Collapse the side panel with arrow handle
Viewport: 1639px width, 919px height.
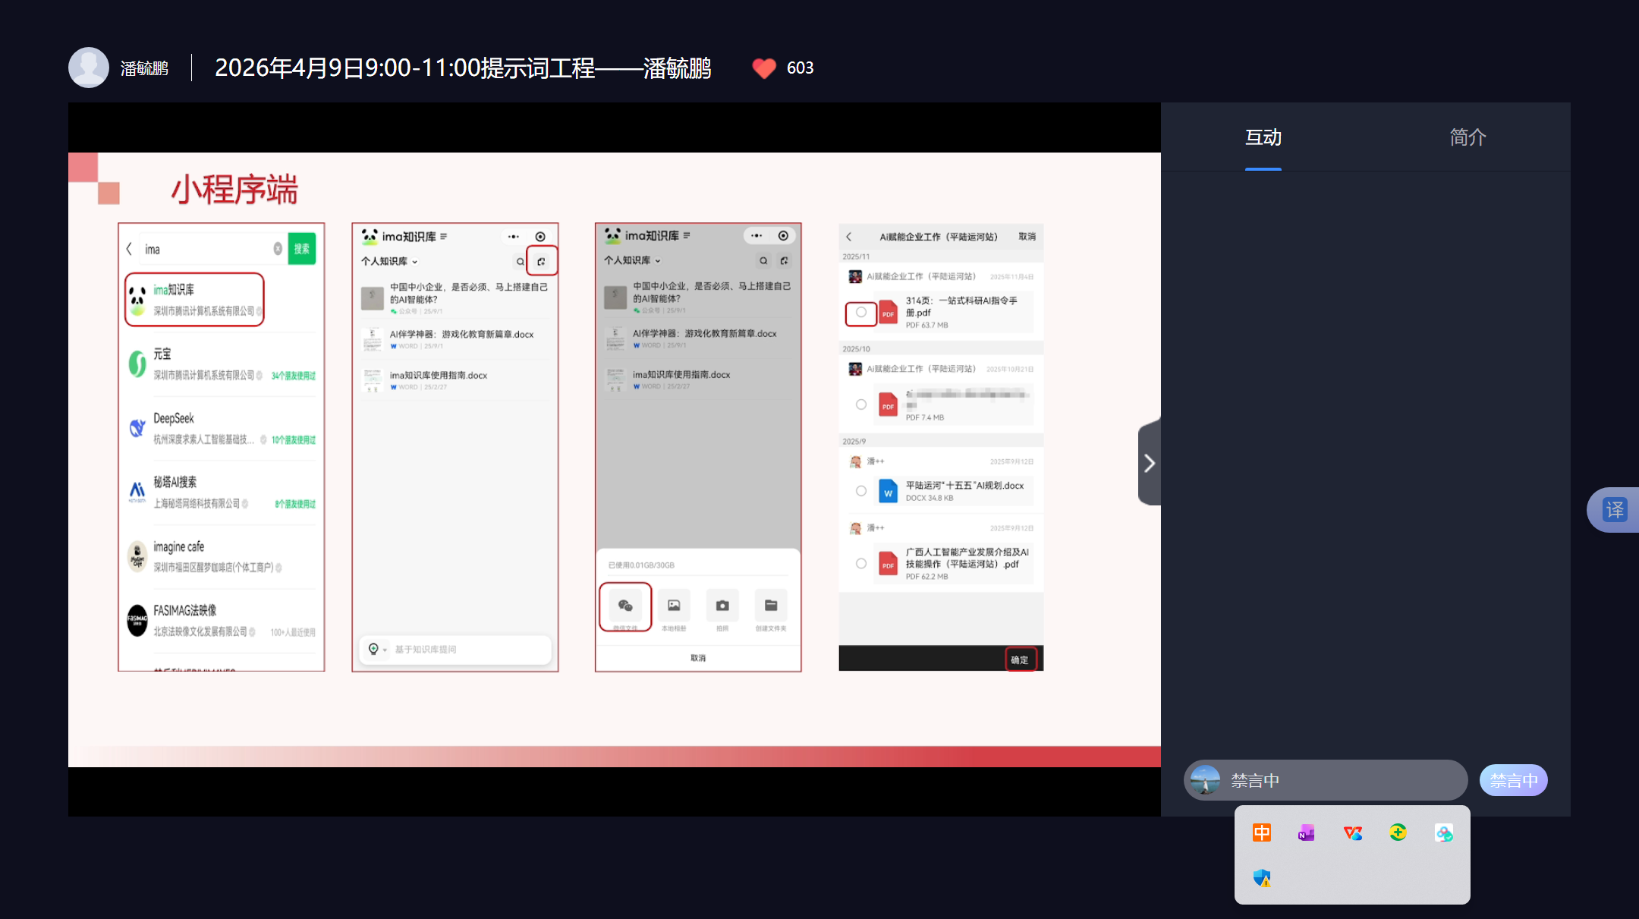coord(1149,464)
